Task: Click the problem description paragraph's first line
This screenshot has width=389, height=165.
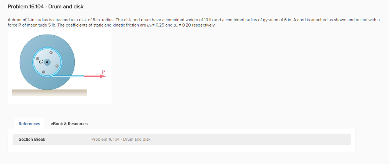Action: (x=193, y=20)
